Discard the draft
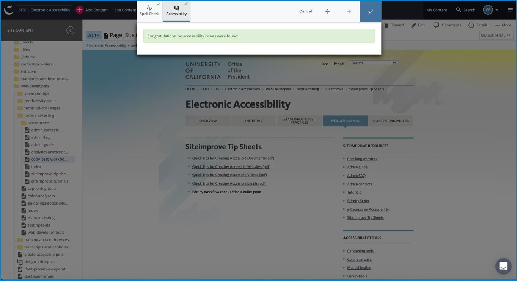 (394, 25)
